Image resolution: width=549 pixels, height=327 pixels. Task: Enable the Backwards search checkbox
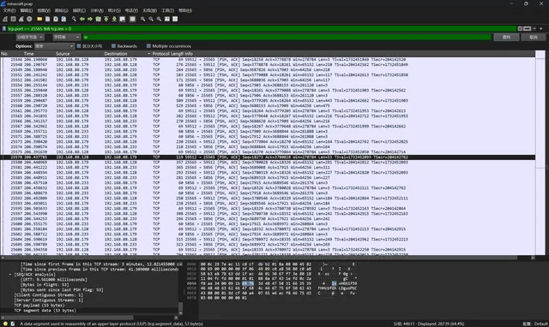pos(113,46)
